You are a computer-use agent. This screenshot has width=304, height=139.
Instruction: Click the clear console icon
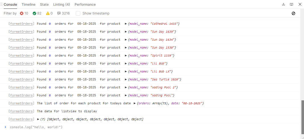293,13
